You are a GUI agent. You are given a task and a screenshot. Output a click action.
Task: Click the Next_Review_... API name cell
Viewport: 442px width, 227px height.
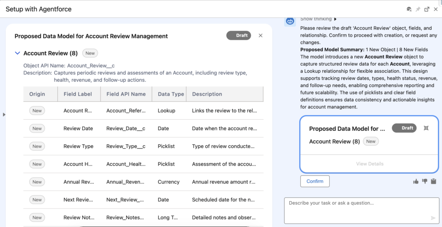(126, 200)
